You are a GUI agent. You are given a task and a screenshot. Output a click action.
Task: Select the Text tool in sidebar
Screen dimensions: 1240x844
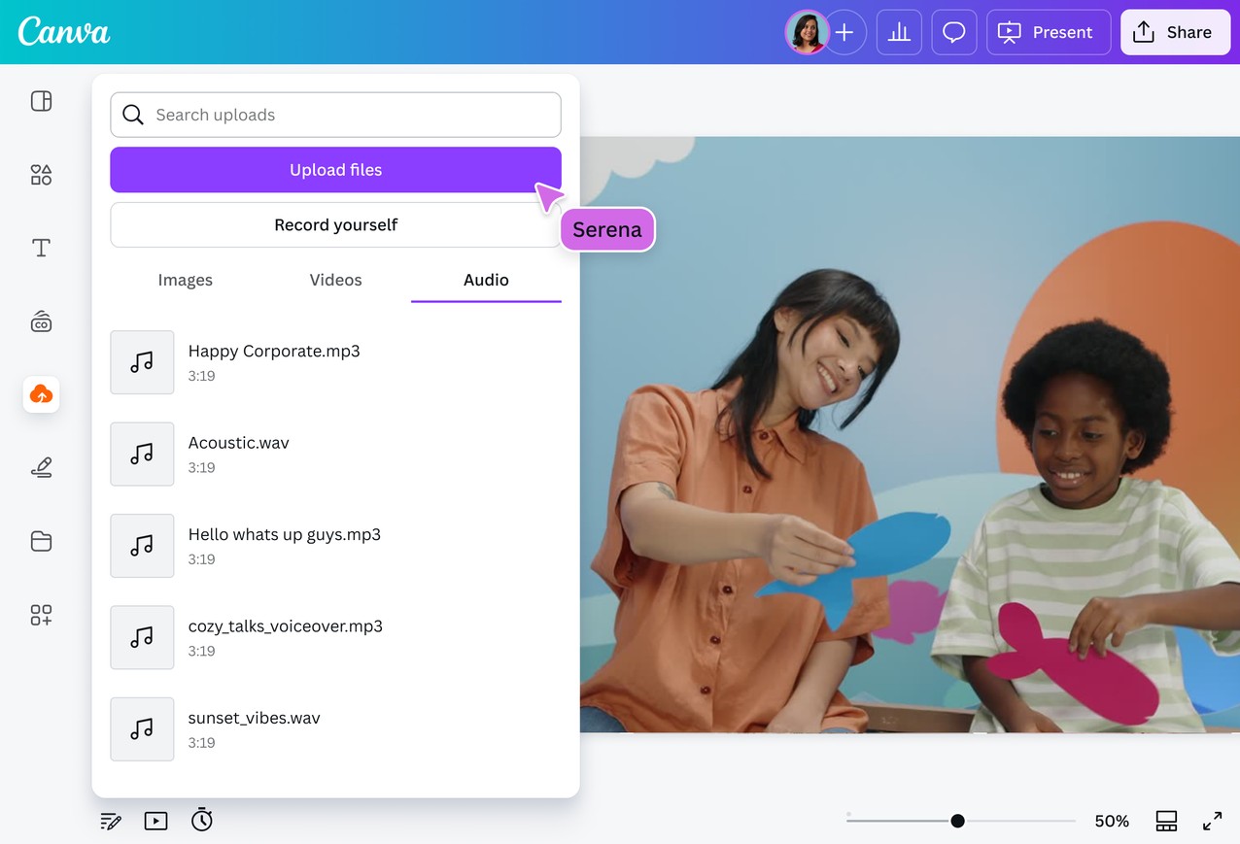coord(41,248)
